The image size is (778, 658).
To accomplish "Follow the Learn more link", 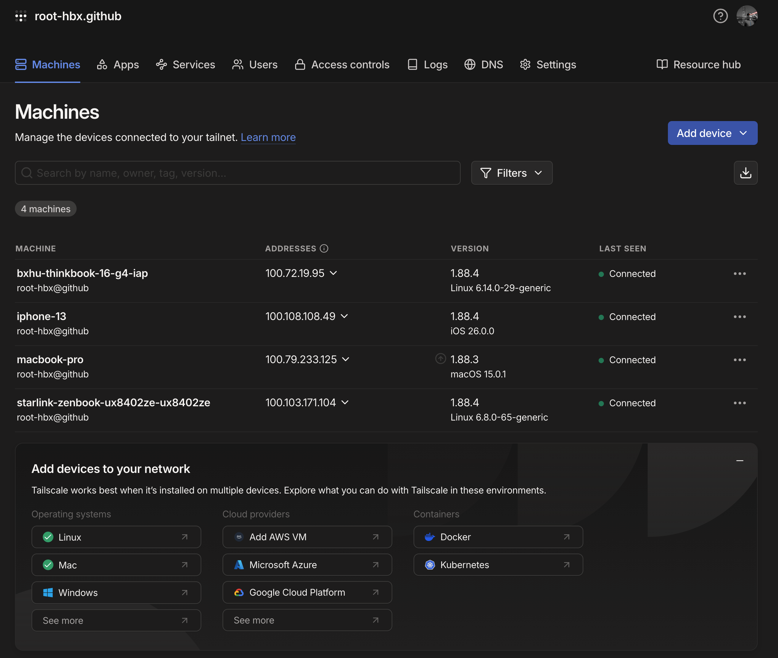I will (268, 137).
